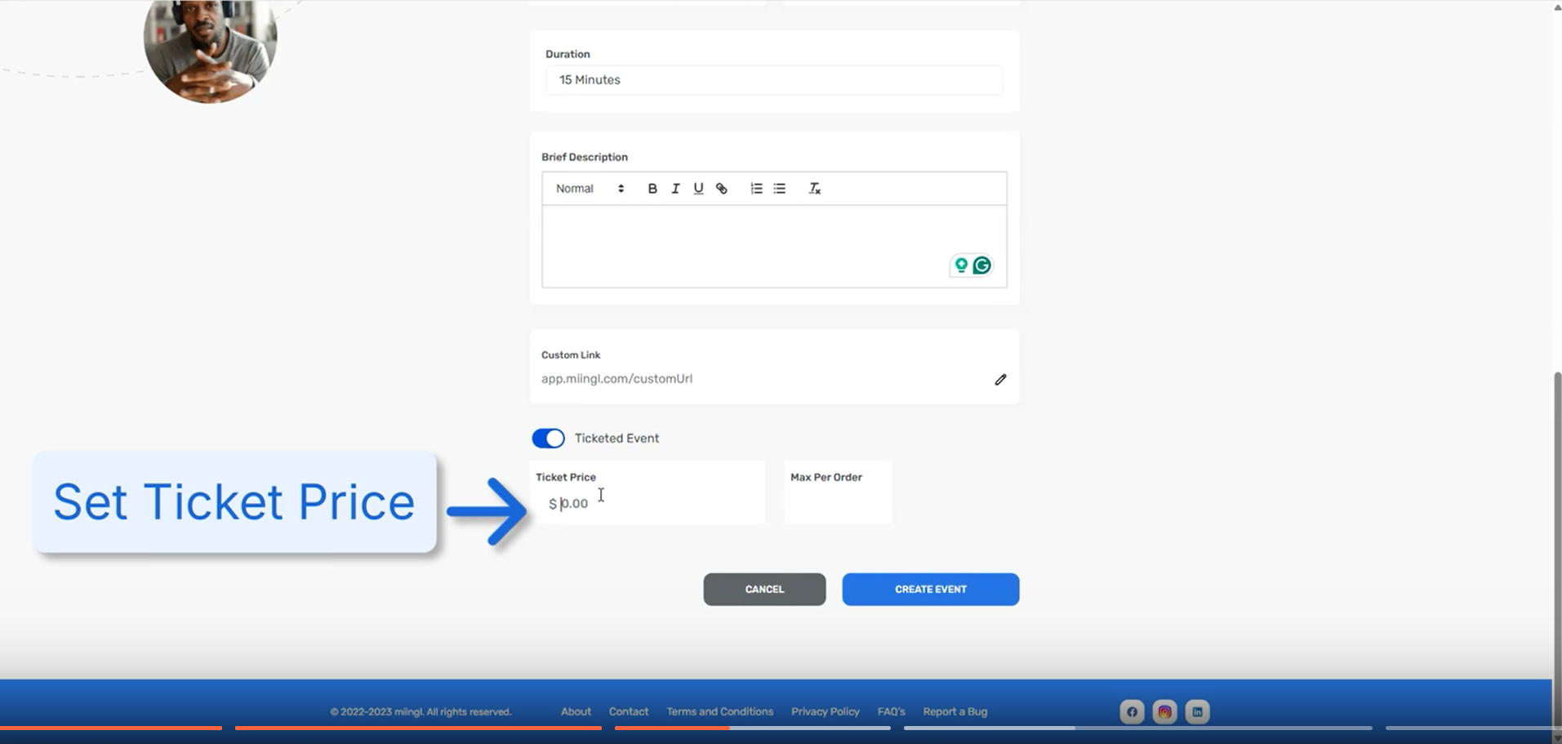Toggle bold formatting in description editor
This screenshot has width=1562, height=744.
(652, 189)
